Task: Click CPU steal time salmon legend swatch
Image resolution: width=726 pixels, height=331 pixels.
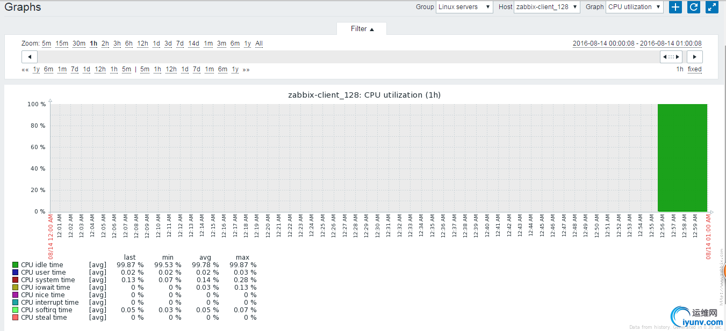Action: [x=16, y=318]
